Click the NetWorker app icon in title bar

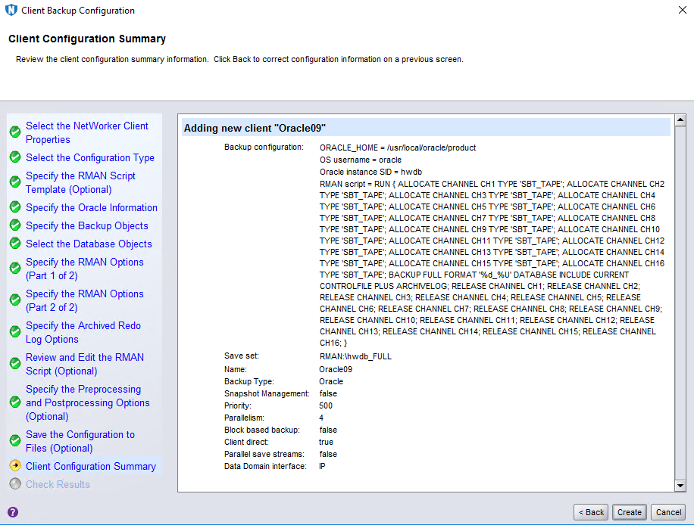(11, 11)
